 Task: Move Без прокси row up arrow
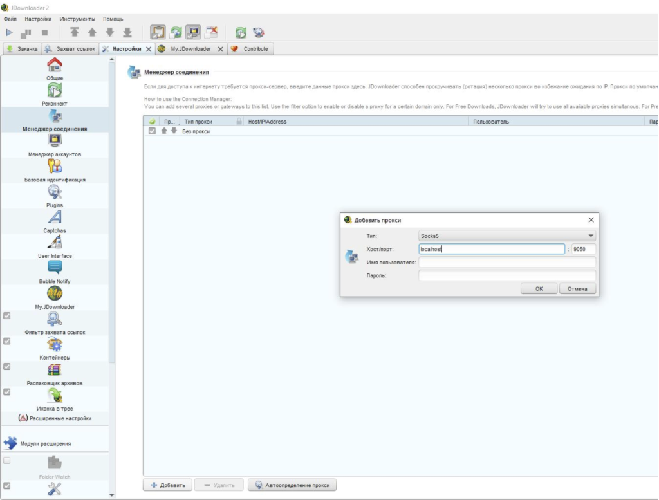click(x=164, y=131)
